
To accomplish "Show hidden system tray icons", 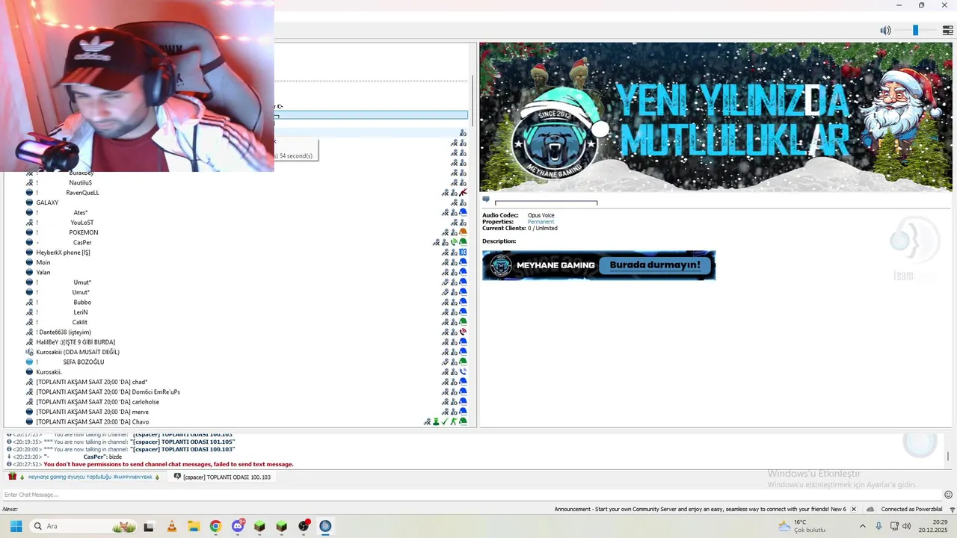I will click(862, 526).
